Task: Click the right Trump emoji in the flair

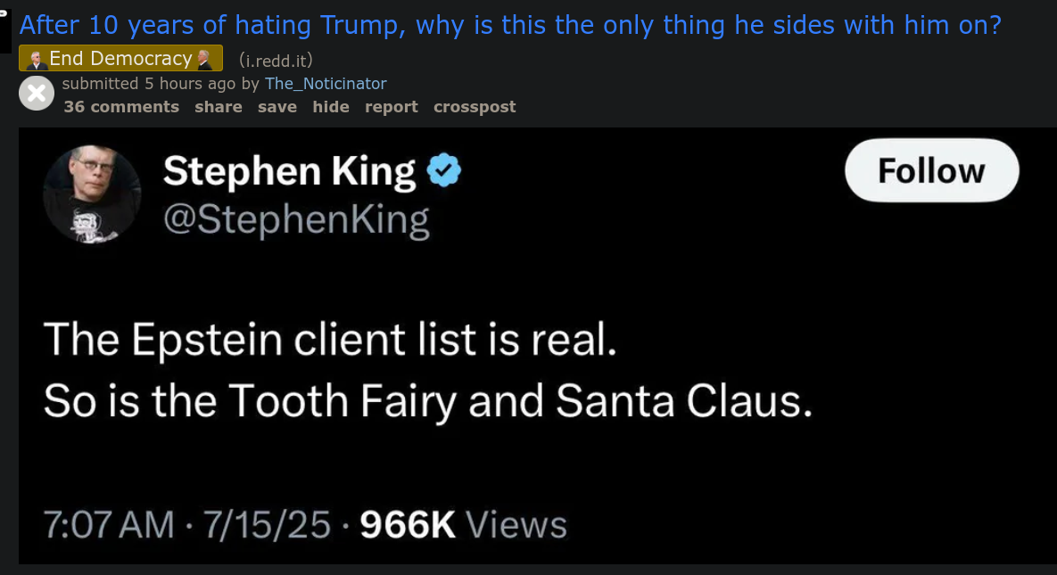Action: 202,57
